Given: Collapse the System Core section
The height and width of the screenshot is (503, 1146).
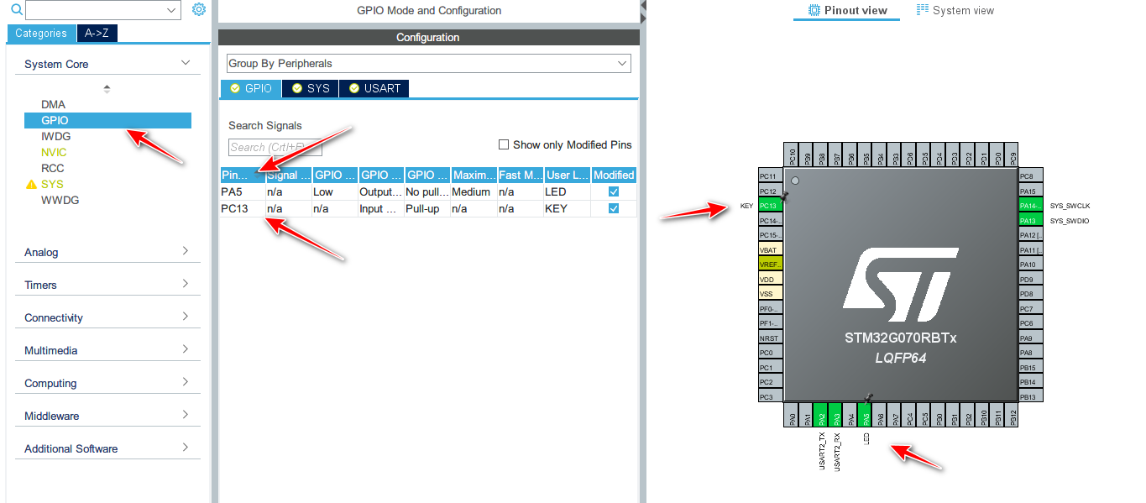Looking at the screenshot, I should [x=186, y=62].
